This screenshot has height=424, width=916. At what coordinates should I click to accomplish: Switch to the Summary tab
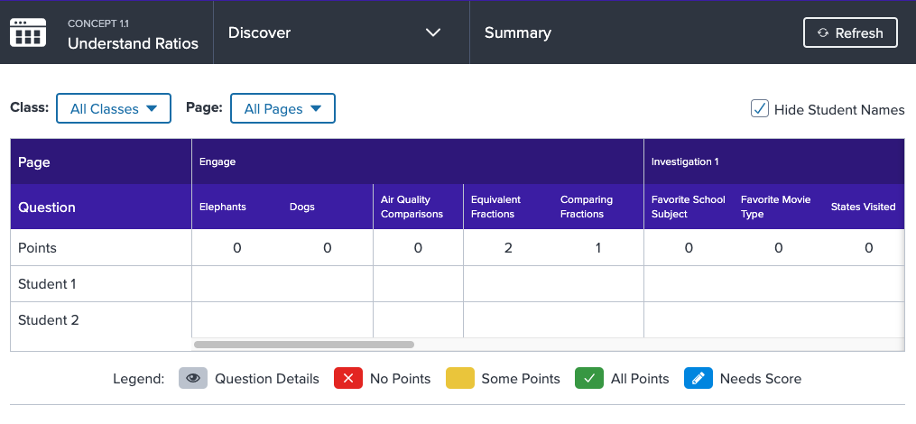point(518,32)
